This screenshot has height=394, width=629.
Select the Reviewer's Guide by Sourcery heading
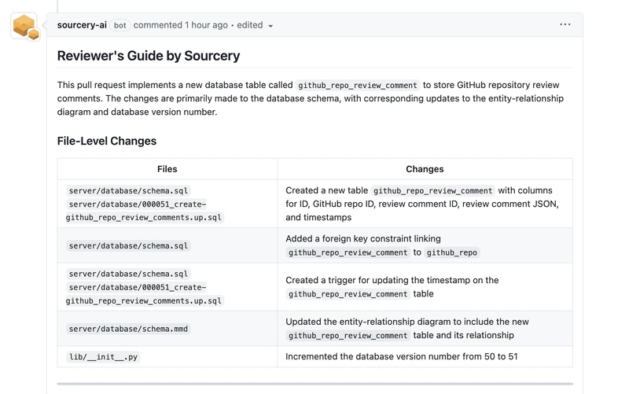[x=149, y=56]
